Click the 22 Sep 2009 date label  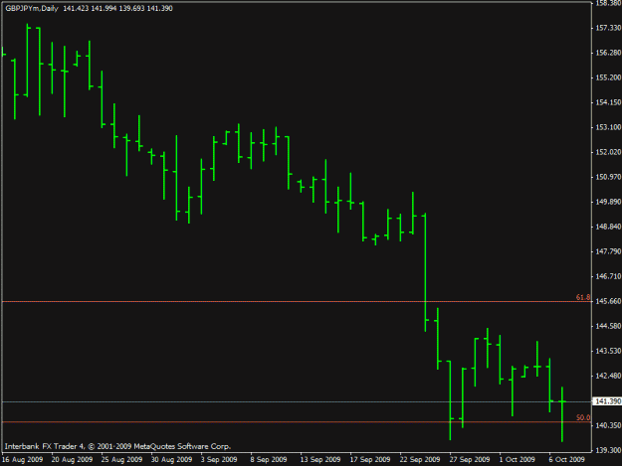[x=420, y=460]
